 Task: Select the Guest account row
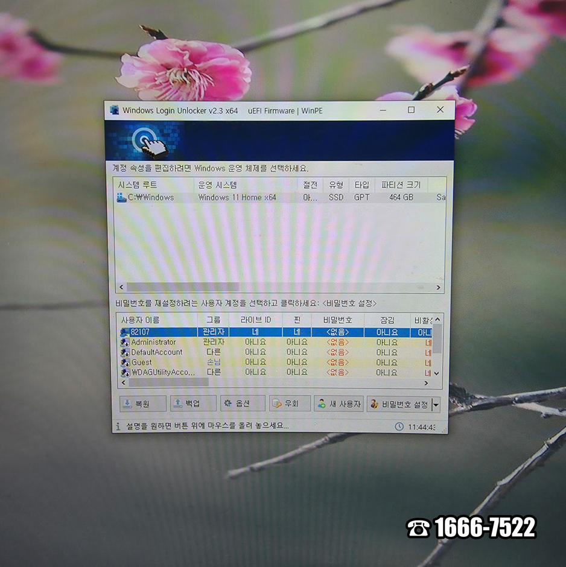(275, 363)
